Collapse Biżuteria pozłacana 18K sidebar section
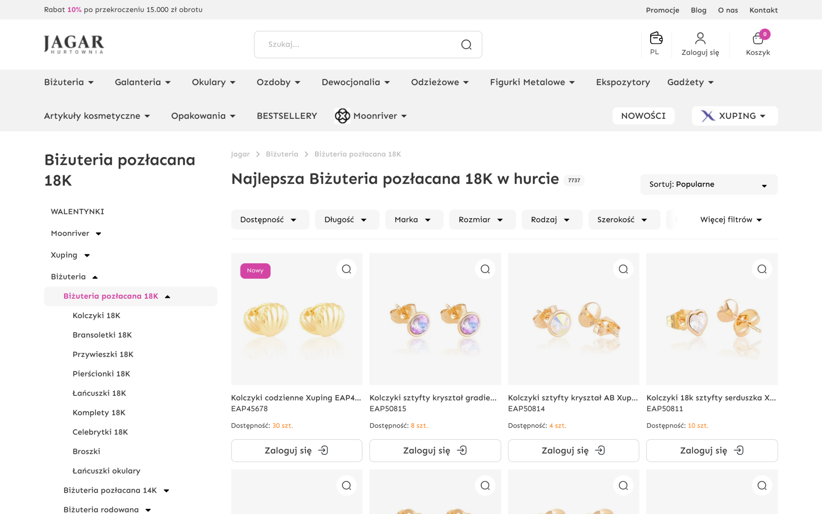The height and width of the screenshot is (514, 822). click(168, 297)
